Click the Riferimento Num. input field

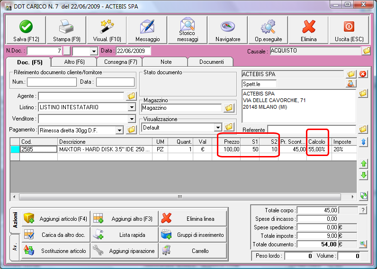click(52, 82)
